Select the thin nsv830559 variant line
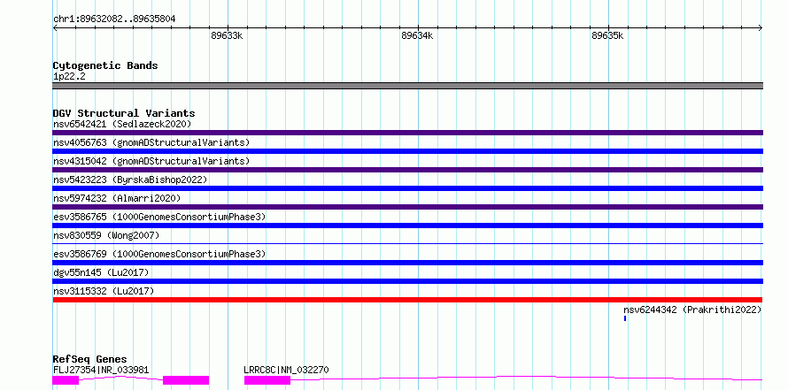788x390 pixels. pyautogui.click(x=407, y=244)
